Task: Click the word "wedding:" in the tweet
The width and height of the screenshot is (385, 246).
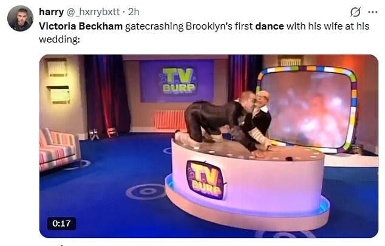Action: (x=59, y=39)
